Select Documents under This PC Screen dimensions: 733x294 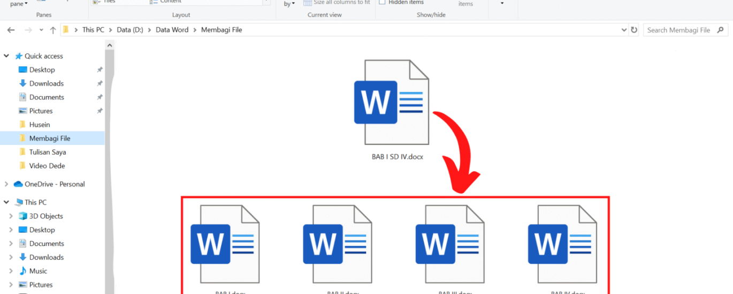tap(47, 243)
